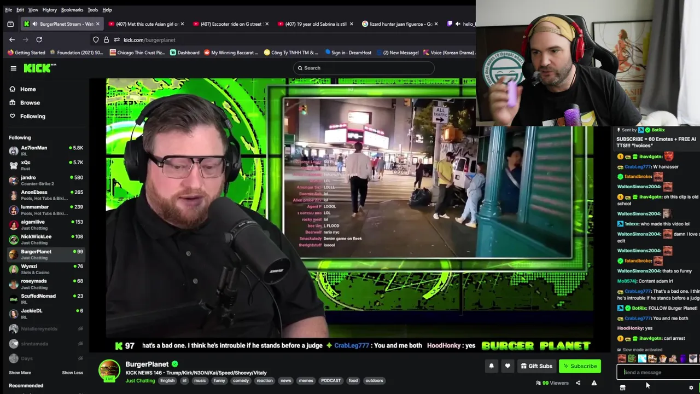The width and height of the screenshot is (700, 394).
Task: Click the green Subscribe button
Action: (580, 366)
